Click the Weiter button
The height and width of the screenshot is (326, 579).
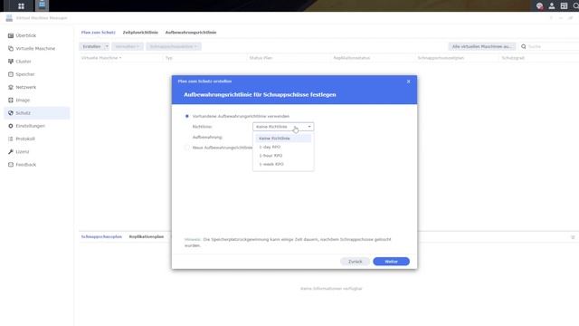tap(391, 262)
